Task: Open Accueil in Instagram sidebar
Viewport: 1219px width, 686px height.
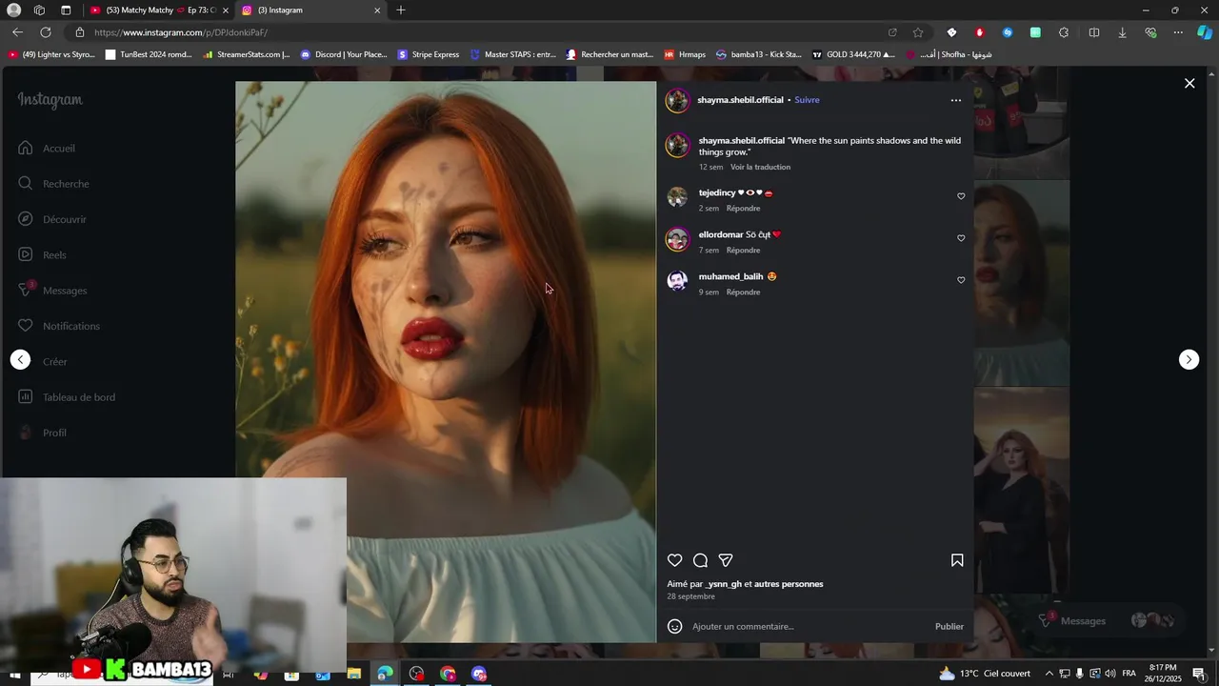Action: [x=48, y=148]
